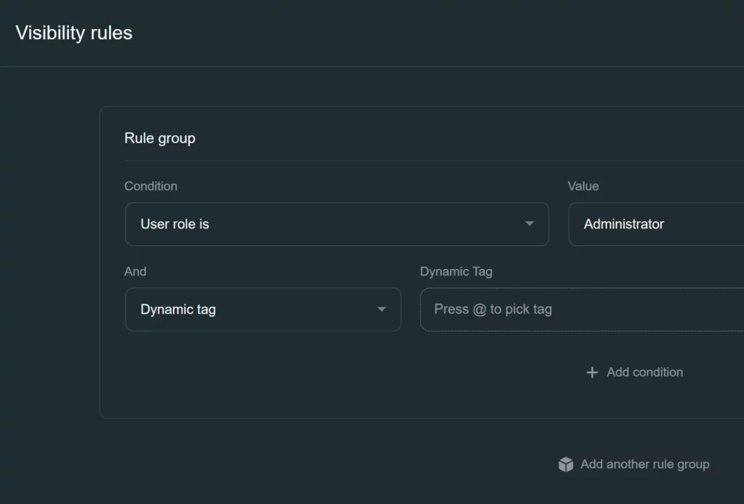
Task: Select the Administrator value field
Action: coord(655,224)
